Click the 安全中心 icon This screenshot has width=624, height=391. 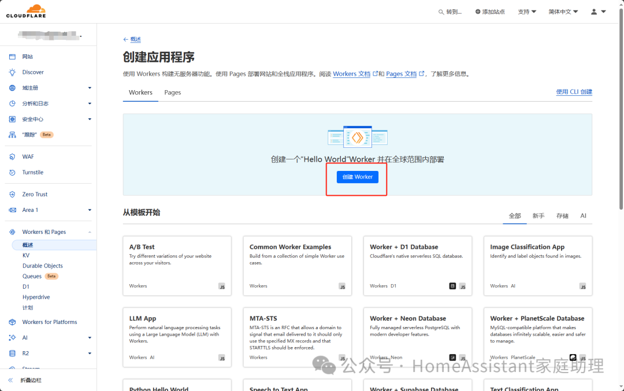tap(12, 119)
